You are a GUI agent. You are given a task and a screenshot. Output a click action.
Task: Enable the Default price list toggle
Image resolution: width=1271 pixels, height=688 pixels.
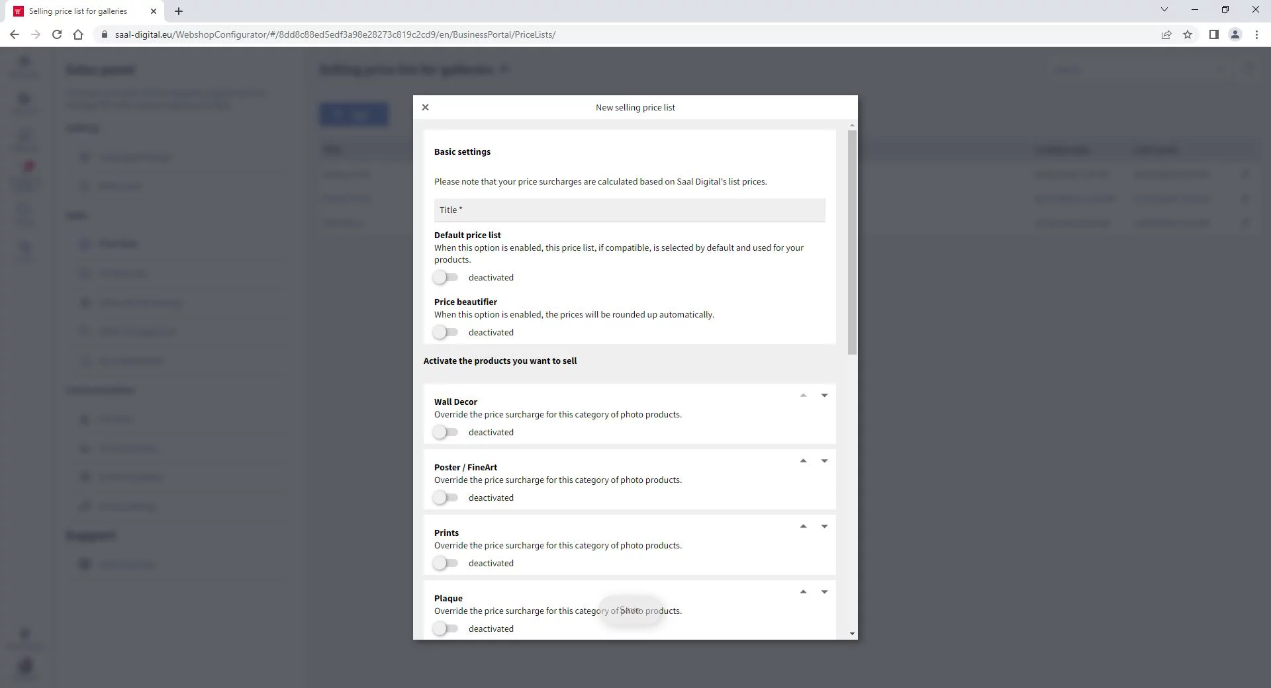[446, 278]
